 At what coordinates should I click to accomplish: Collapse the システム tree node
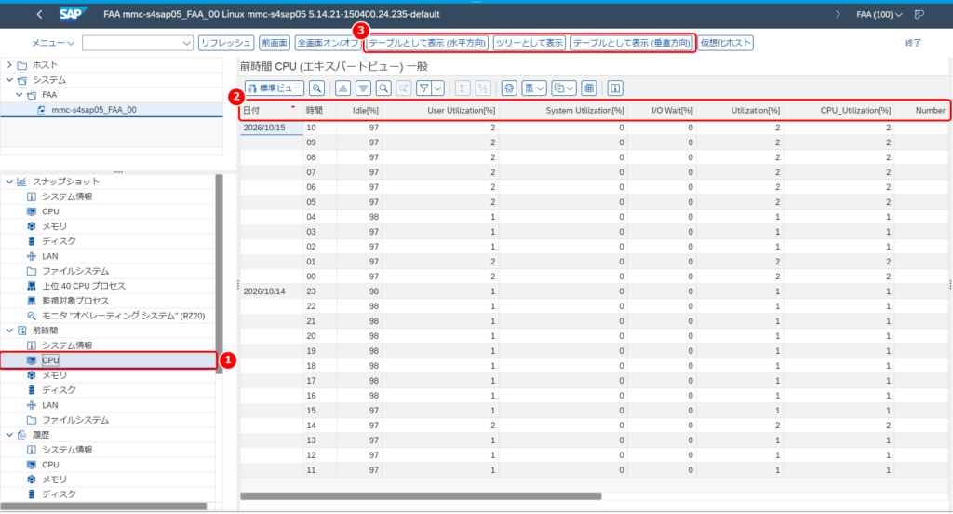(9, 80)
